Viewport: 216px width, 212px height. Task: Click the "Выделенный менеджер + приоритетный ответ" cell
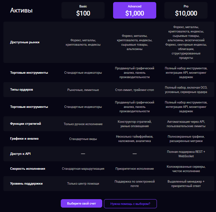pyautogui.click(x=186, y=184)
